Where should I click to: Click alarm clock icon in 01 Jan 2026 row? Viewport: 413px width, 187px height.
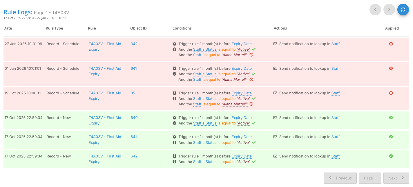[x=174, y=69]
